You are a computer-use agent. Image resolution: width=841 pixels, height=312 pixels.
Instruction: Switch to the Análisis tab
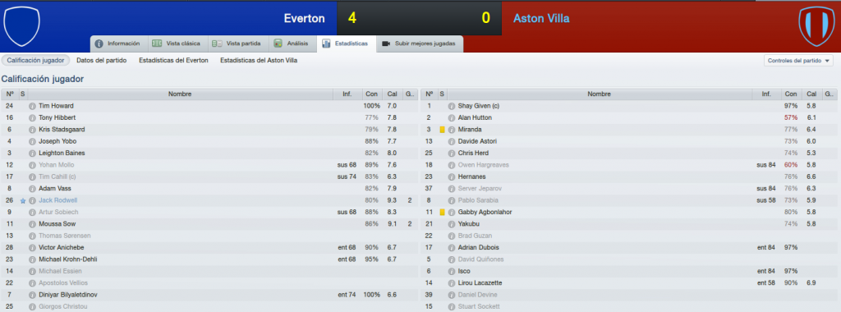coord(292,44)
